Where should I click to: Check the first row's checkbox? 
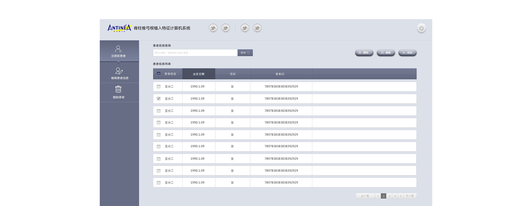click(x=158, y=87)
